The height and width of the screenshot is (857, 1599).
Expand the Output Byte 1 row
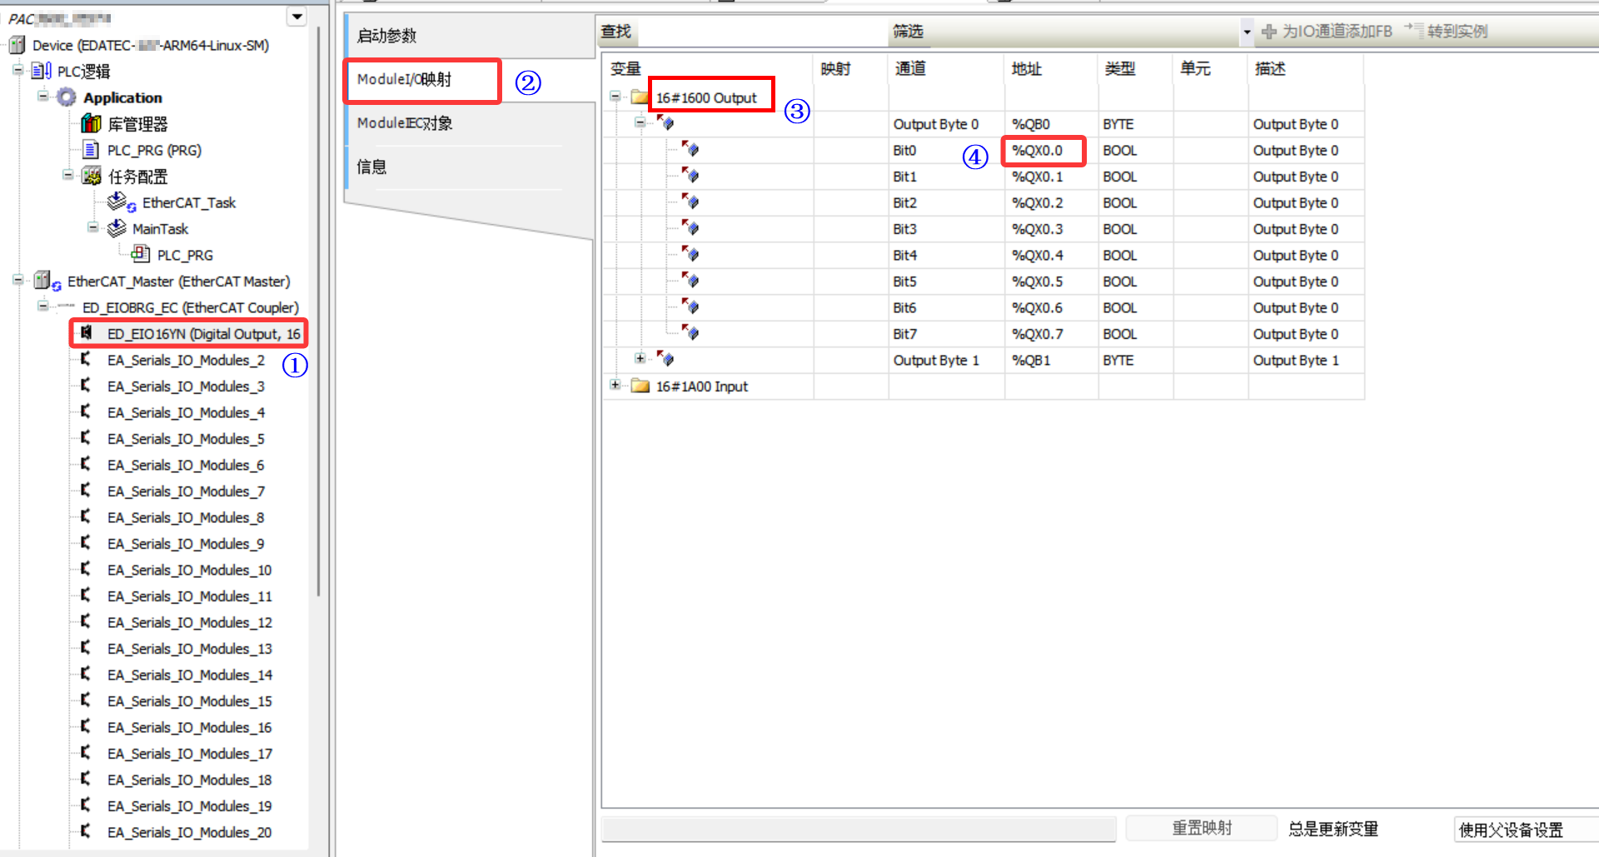click(640, 359)
